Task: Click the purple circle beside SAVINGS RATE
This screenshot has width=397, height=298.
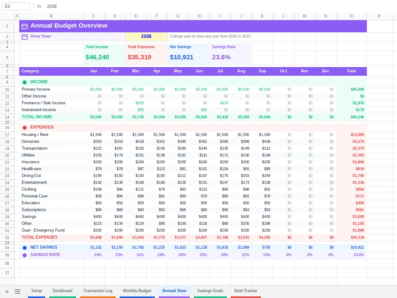Action: coord(25,255)
